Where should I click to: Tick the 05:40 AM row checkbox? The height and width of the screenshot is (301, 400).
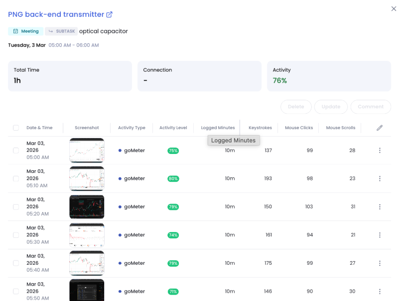(x=16, y=263)
